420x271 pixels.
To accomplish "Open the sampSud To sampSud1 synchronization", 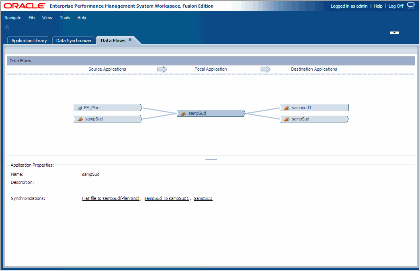I will click(x=166, y=198).
